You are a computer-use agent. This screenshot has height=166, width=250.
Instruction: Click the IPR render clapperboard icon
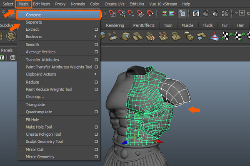pyautogui.click(x=215, y=13)
